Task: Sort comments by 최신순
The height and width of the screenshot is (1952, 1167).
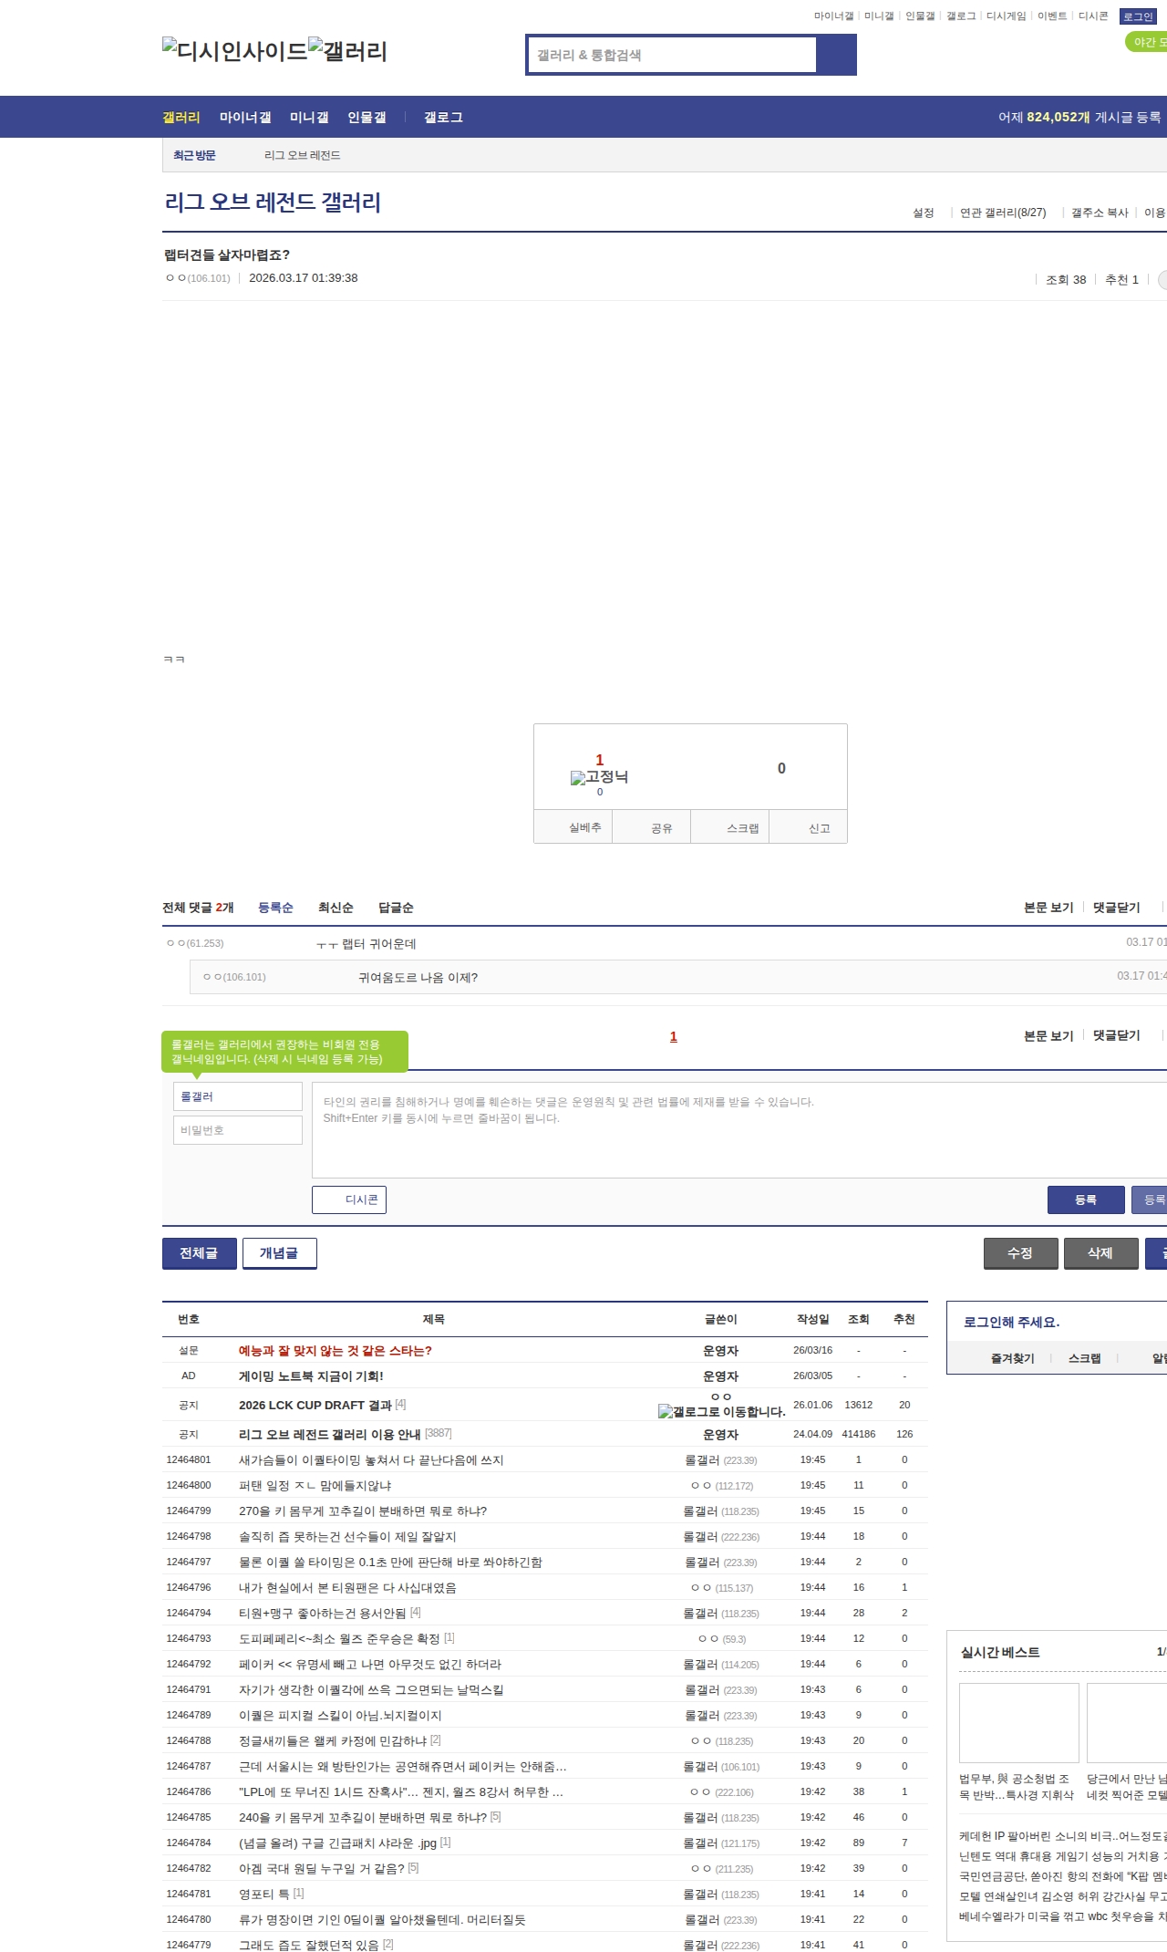Action: pos(336,908)
